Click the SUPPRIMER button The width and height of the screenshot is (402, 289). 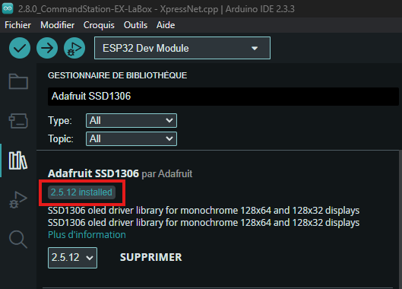click(x=151, y=257)
